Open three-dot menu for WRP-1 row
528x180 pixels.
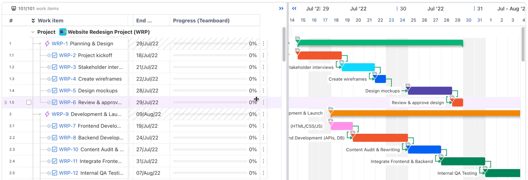(x=264, y=44)
